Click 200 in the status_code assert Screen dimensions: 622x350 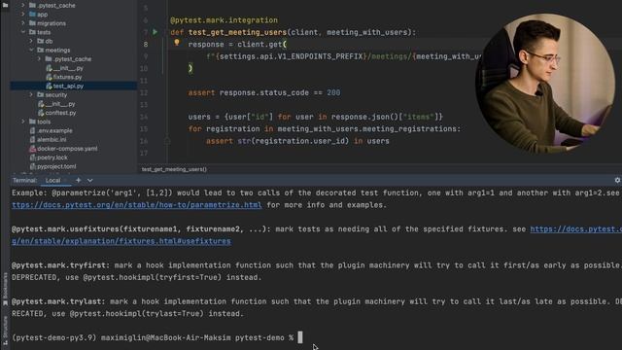coord(333,93)
